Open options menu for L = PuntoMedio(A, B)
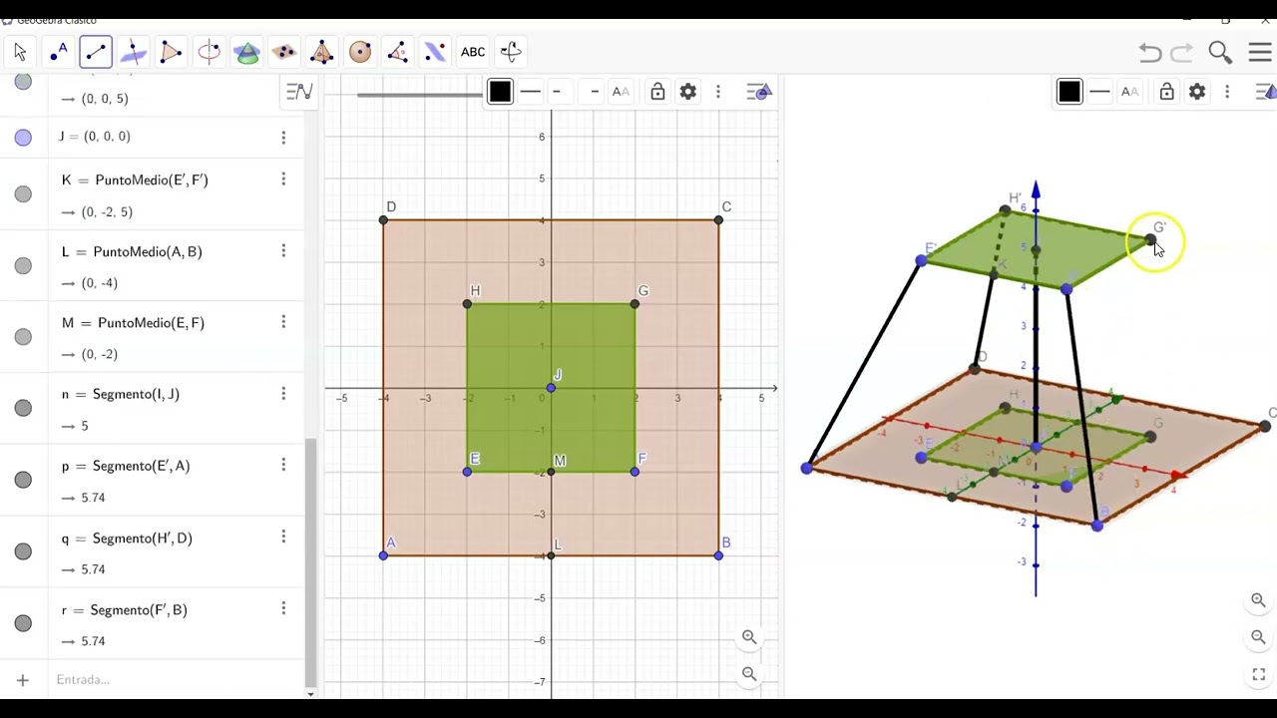1277x718 pixels. click(283, 250)
